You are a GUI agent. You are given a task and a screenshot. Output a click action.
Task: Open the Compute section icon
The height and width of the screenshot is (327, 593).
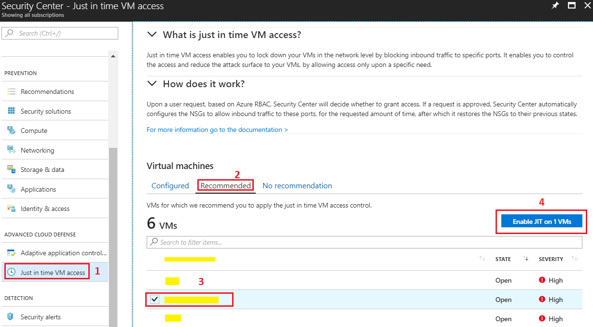12,131
